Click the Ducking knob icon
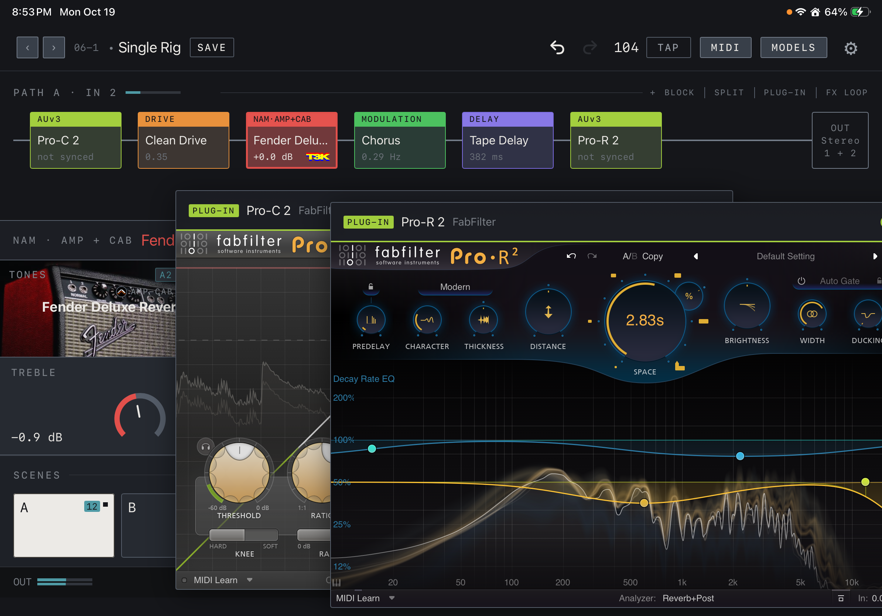Screen dimensions: 882x616 (868, 314)
